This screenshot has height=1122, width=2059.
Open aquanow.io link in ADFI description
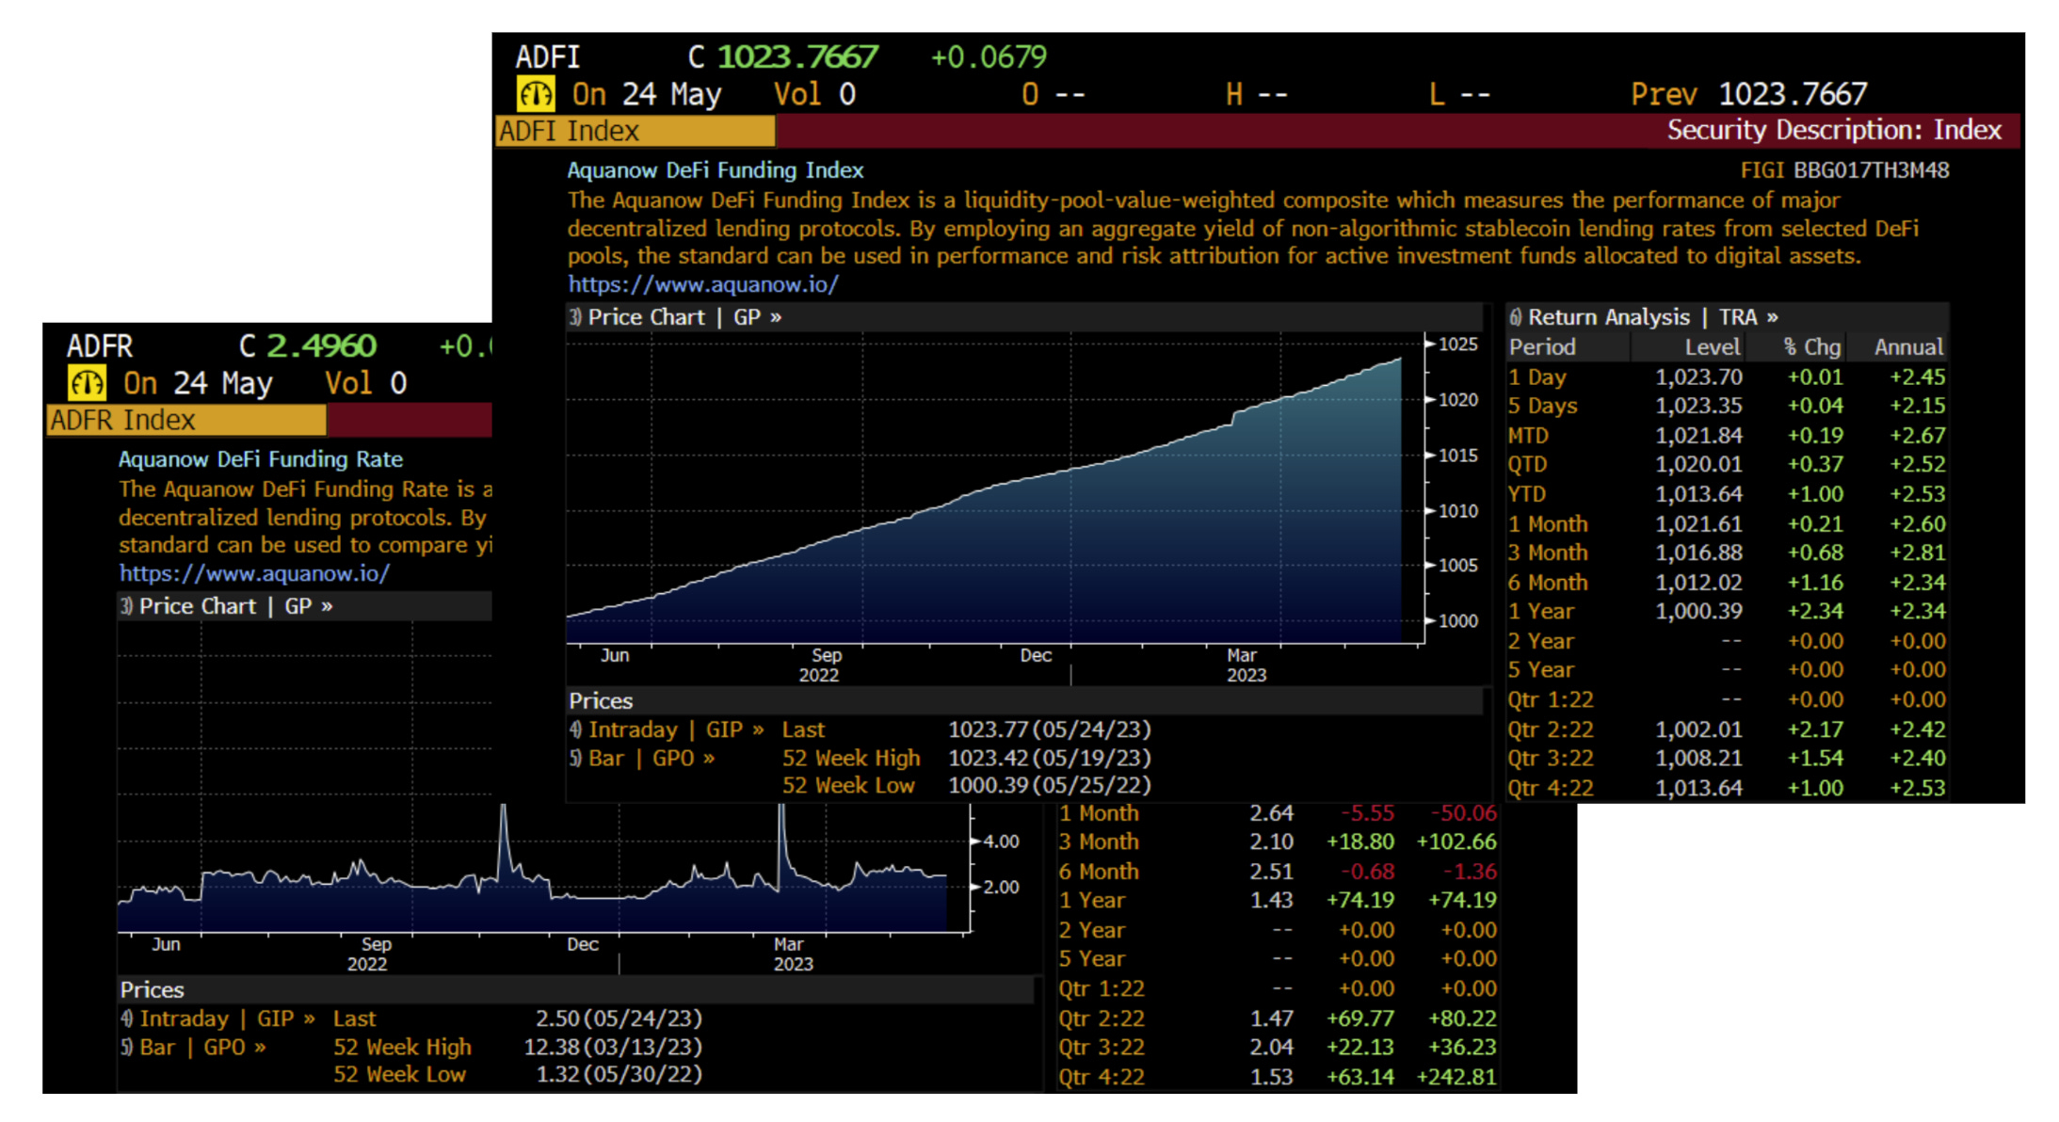702,284
